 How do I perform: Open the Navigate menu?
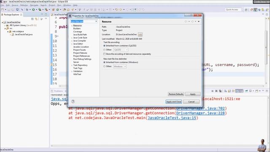[x=34, y=5]
